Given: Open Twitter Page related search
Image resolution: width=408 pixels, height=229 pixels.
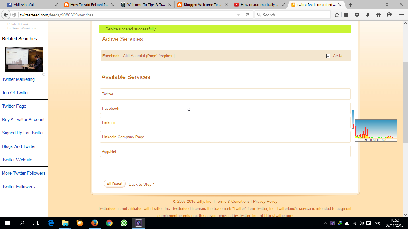Looking at the screenshot, I should pos(14,106).
